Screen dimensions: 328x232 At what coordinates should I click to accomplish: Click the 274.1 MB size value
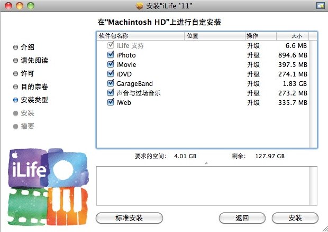coord(293,74)
